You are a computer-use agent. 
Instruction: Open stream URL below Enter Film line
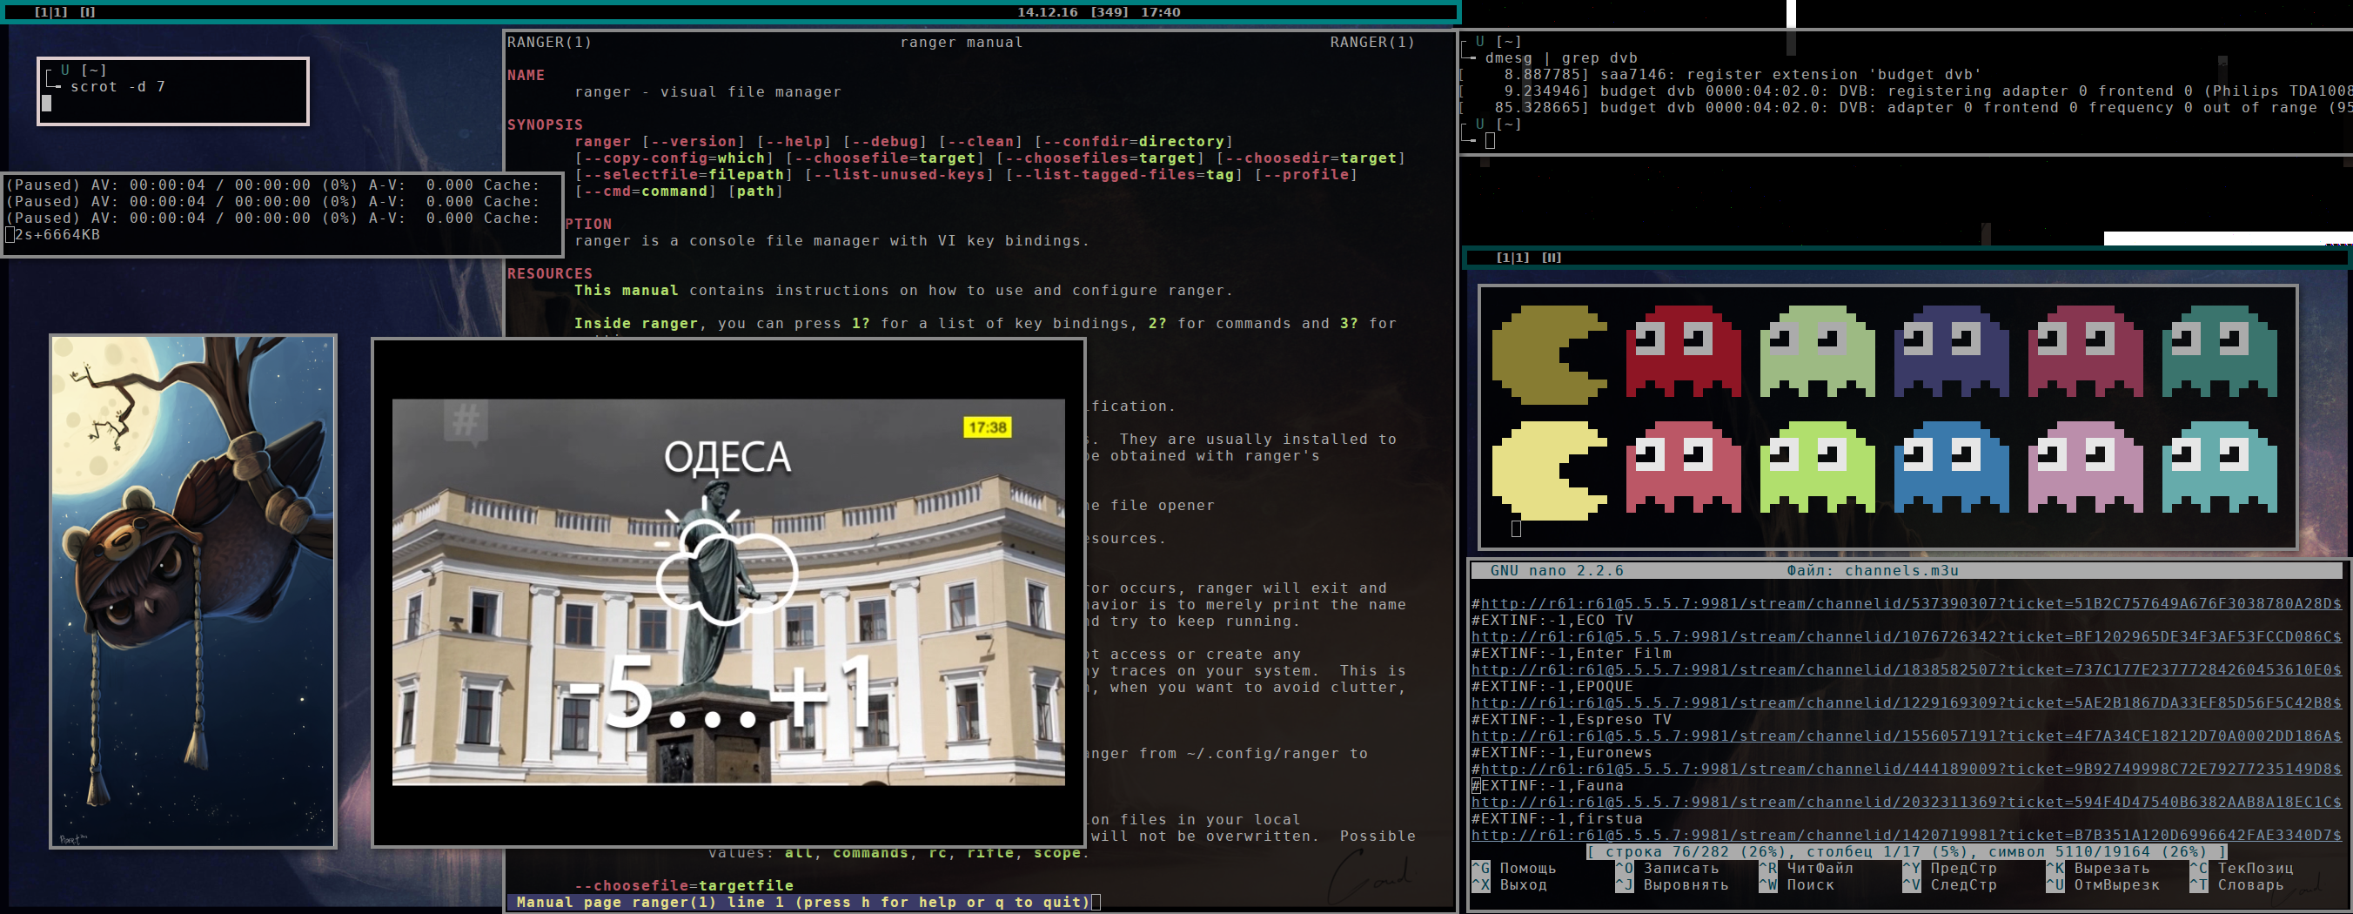click(x=1906, y=670)
